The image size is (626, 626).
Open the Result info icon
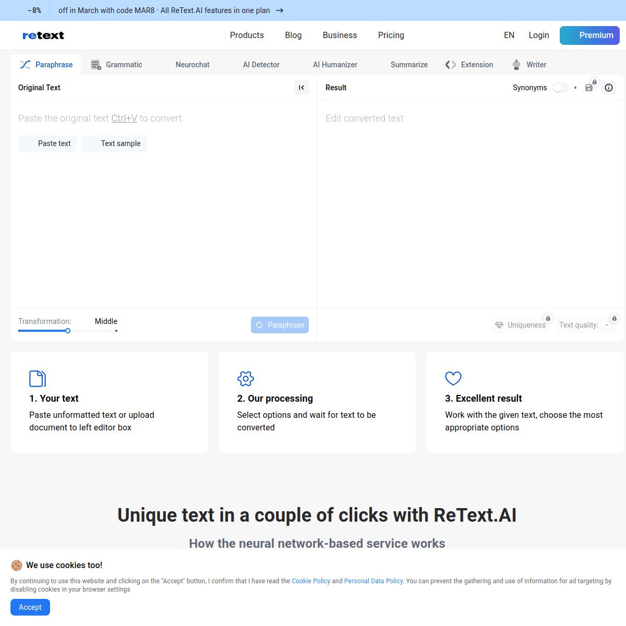pyautogui.click(x=609, y=88)
